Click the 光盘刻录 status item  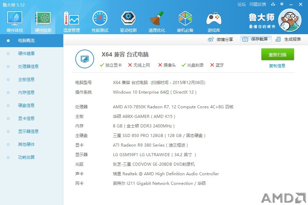click(x=193, y=65)
